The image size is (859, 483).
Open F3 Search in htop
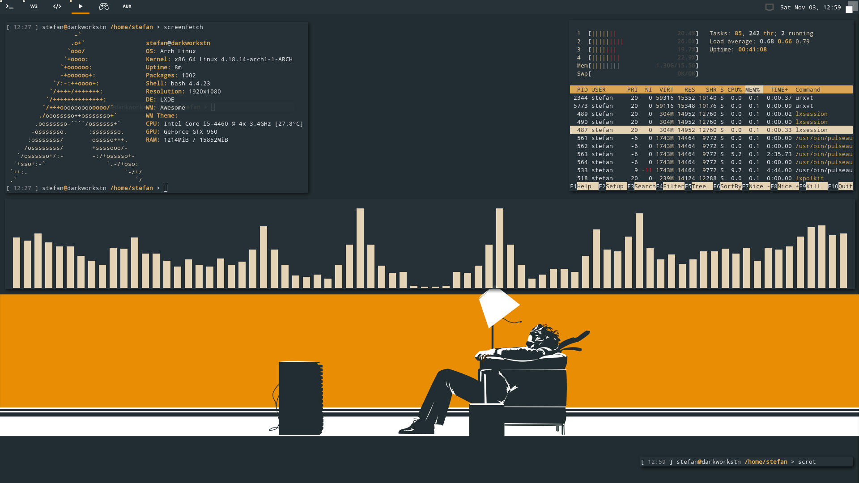(x=641, y=186)
